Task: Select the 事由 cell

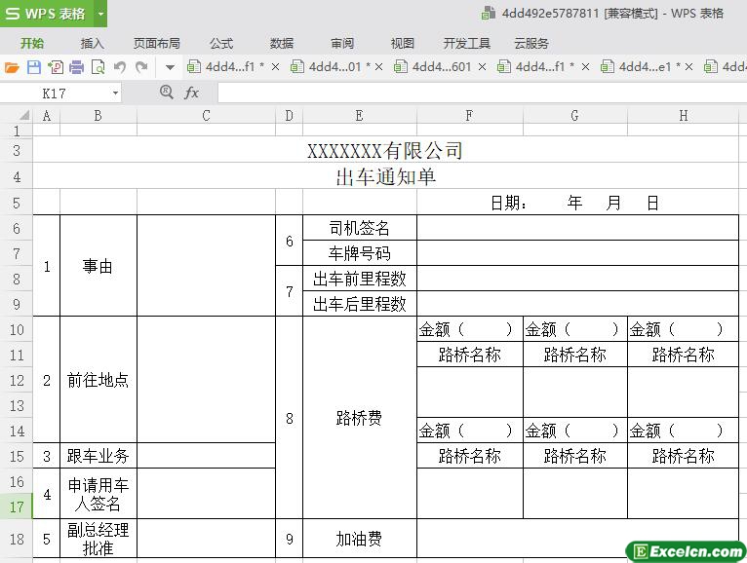Action: click(x=98, y=266)
